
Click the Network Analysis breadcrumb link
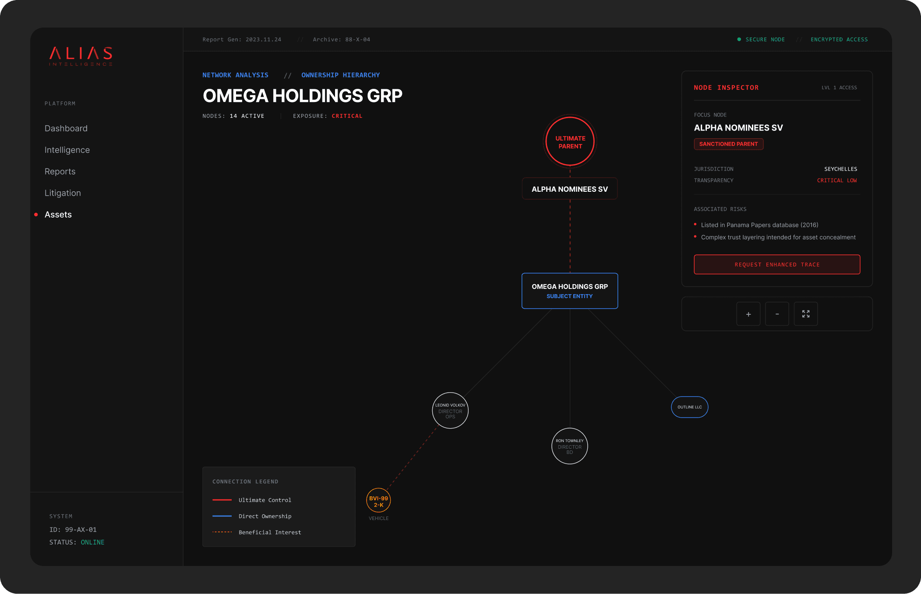[235, 75]
